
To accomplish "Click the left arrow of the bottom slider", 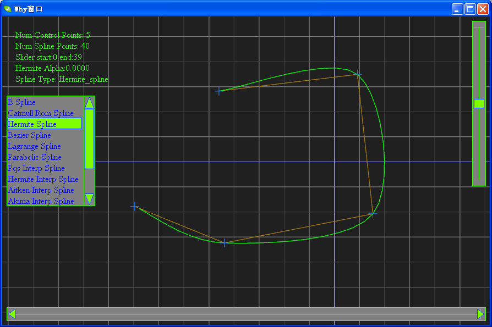I will tap(12, 314).
